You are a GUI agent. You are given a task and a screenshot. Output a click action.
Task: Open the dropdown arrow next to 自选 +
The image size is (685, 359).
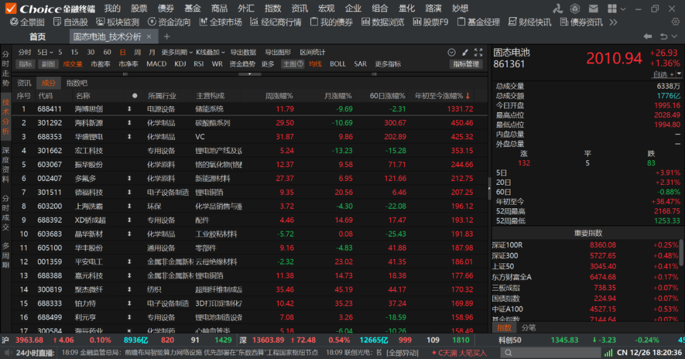(x=679, y=74)
